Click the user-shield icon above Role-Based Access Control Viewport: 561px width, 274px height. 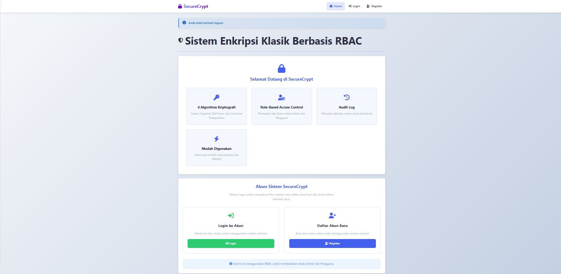(x=282, y=97)
